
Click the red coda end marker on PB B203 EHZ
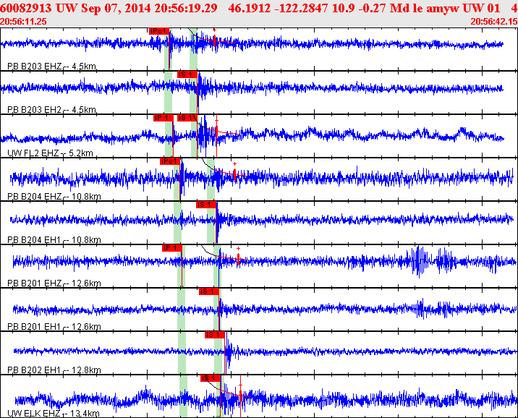tap(214, 41)
